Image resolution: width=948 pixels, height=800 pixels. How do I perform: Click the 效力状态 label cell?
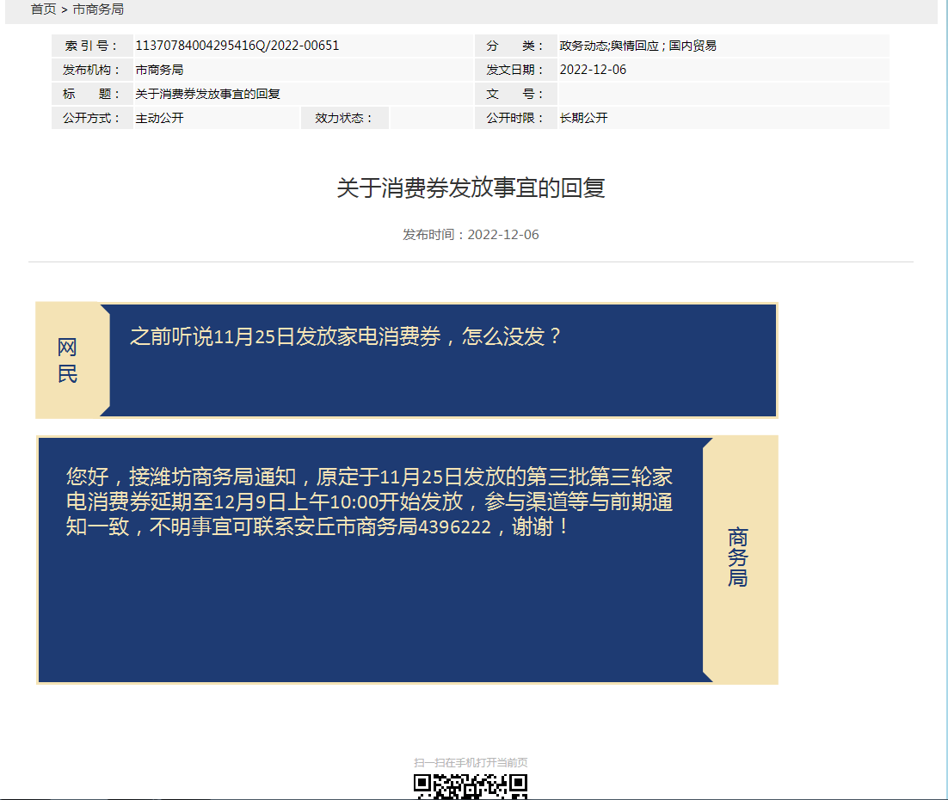pos(345,118)
